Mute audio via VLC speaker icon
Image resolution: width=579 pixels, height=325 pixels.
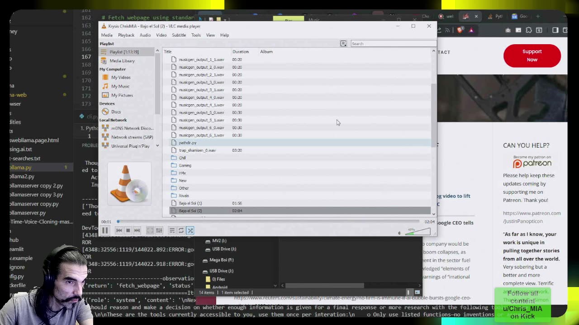pyautogui.click(x=399, y=233)
